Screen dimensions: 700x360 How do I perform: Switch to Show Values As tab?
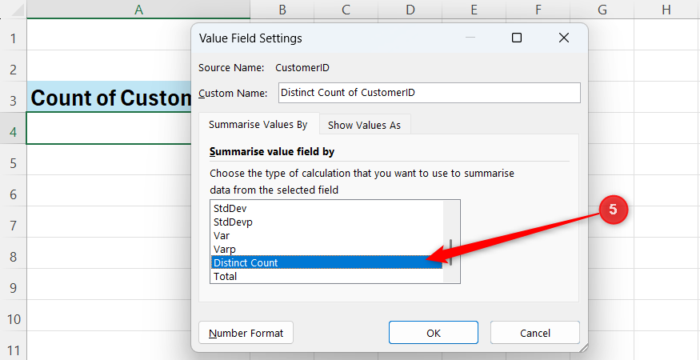[364, 125]
